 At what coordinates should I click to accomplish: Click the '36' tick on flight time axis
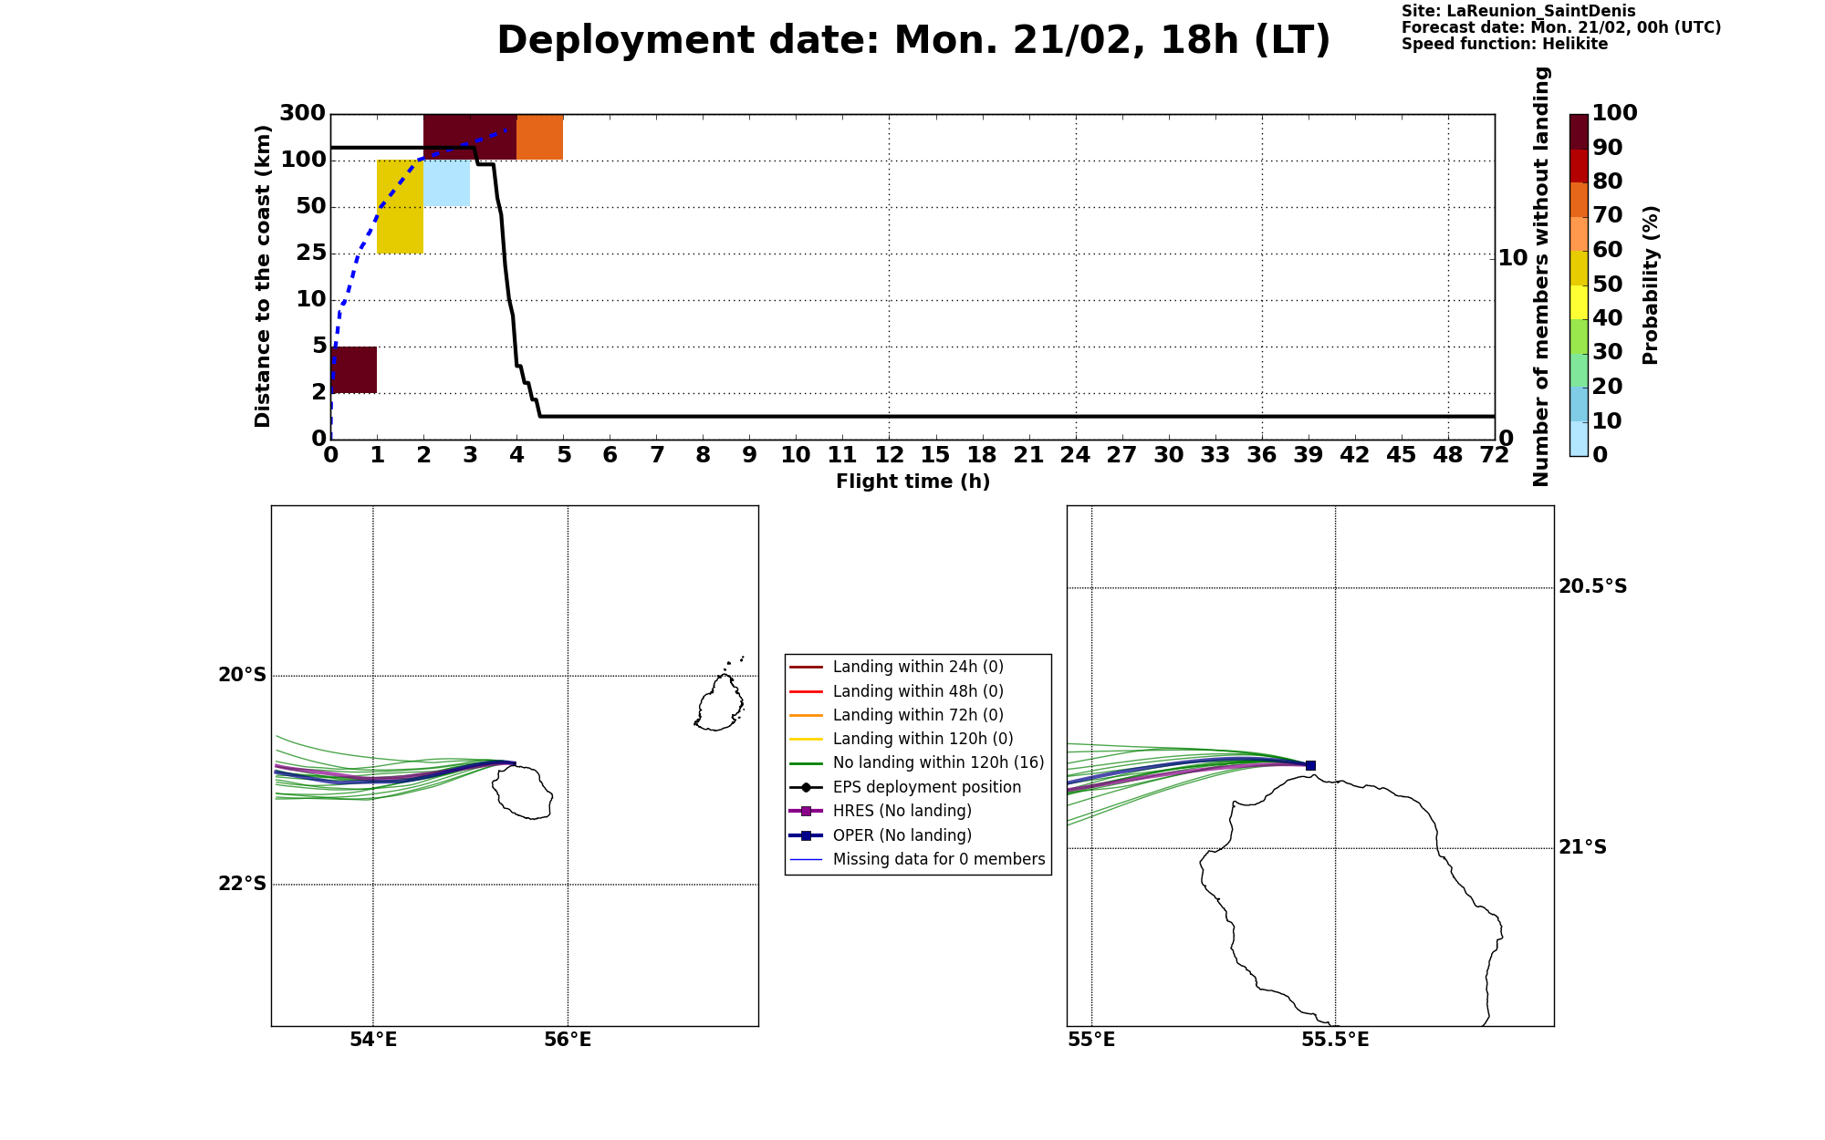pos(1262,455)
